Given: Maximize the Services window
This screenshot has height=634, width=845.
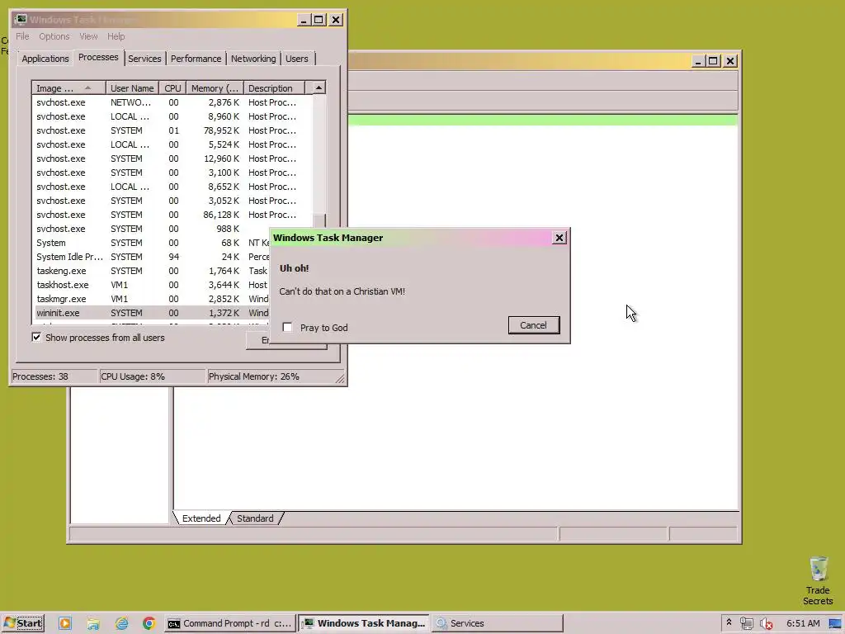Looking at the screenshot, I should coord(713,61).
